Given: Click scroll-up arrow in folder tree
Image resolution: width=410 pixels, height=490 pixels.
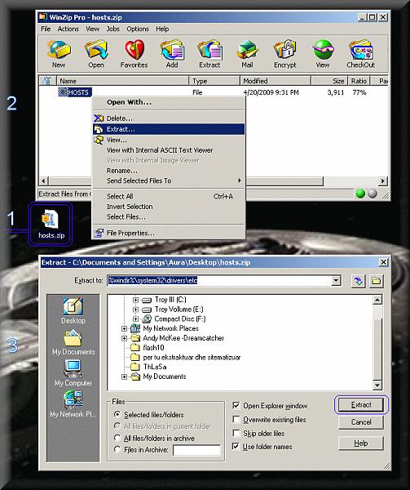Looking at the screenshot, I should point(377,300).
